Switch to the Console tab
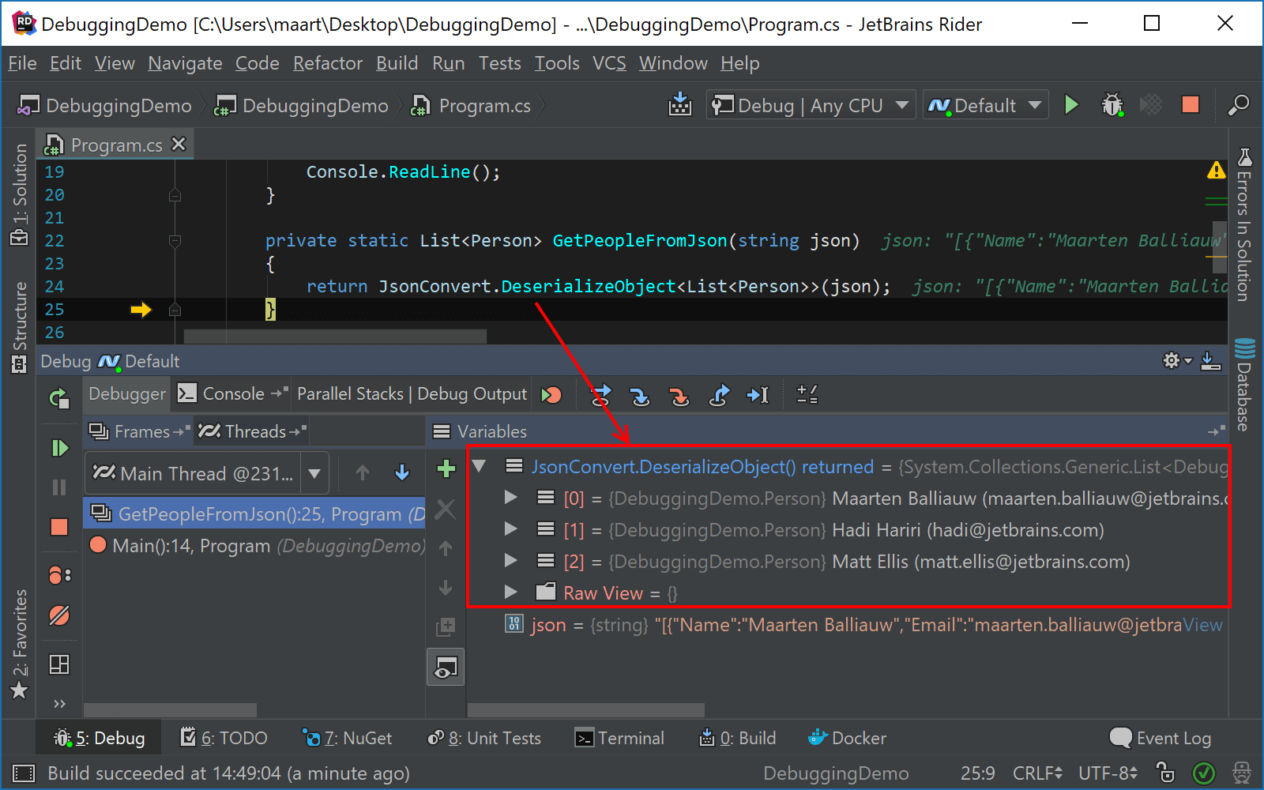 (231, 393)
